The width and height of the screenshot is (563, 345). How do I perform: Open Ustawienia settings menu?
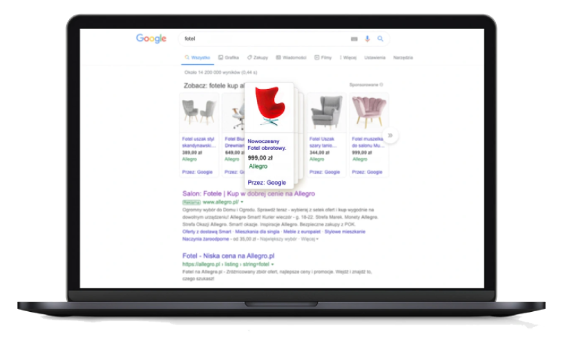[375, 57]
